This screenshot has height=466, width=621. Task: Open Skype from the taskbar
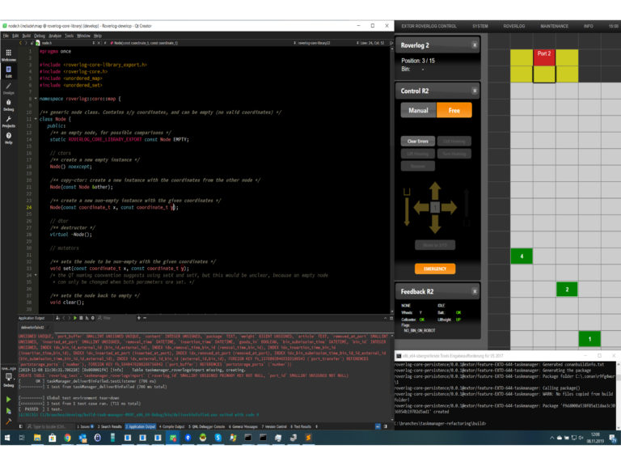point(218,438)
